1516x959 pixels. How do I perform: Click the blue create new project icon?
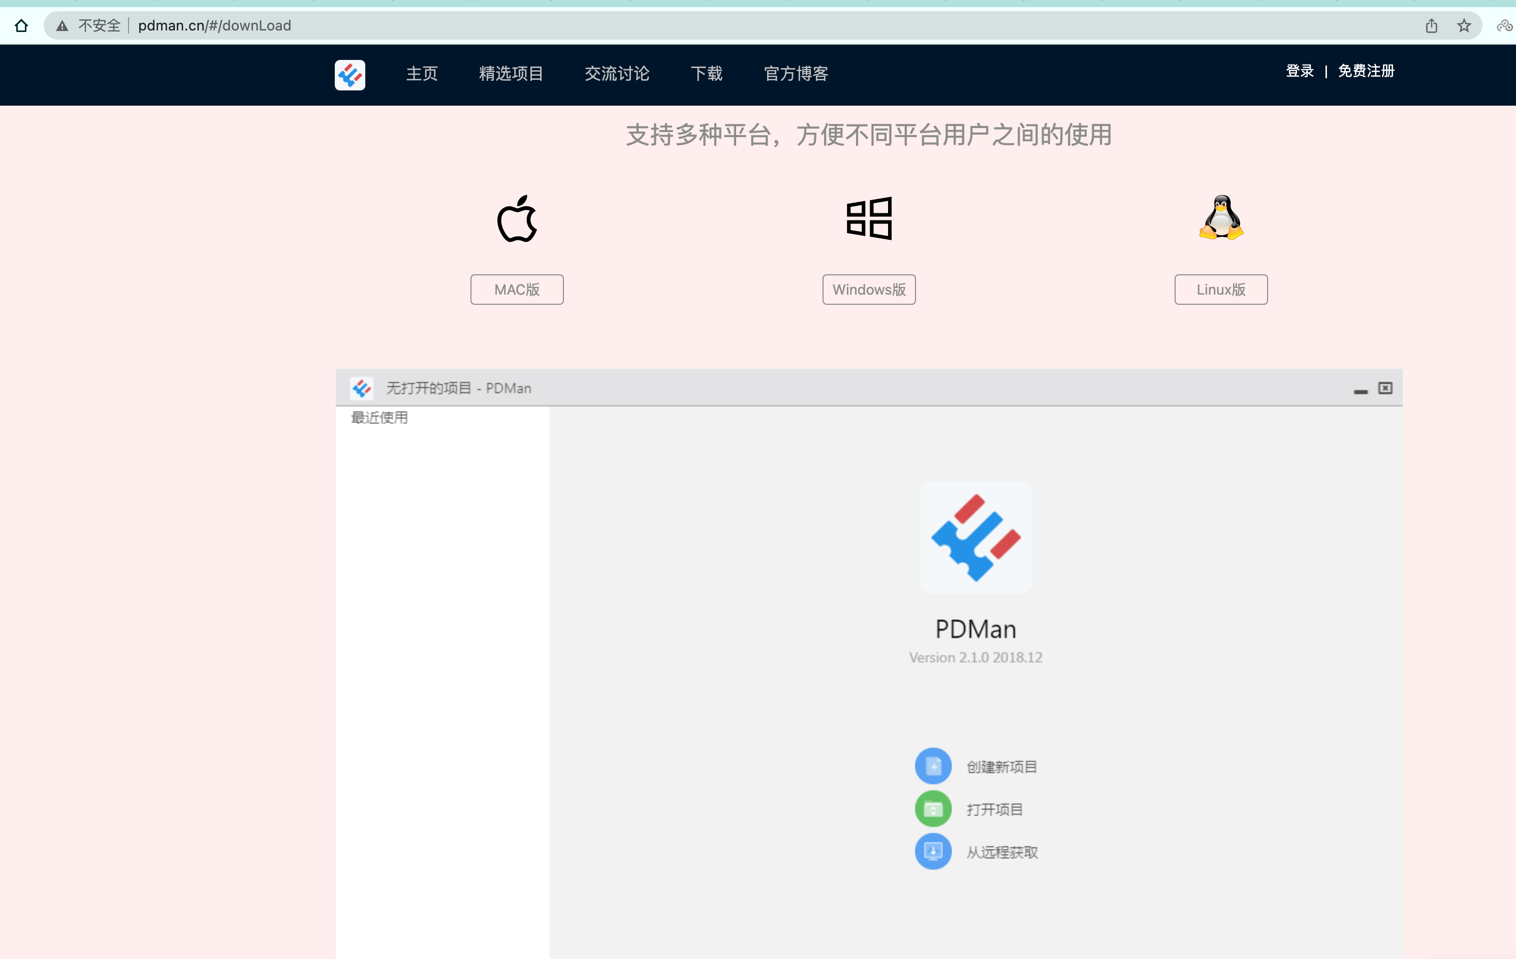click(x=933, y=766)
